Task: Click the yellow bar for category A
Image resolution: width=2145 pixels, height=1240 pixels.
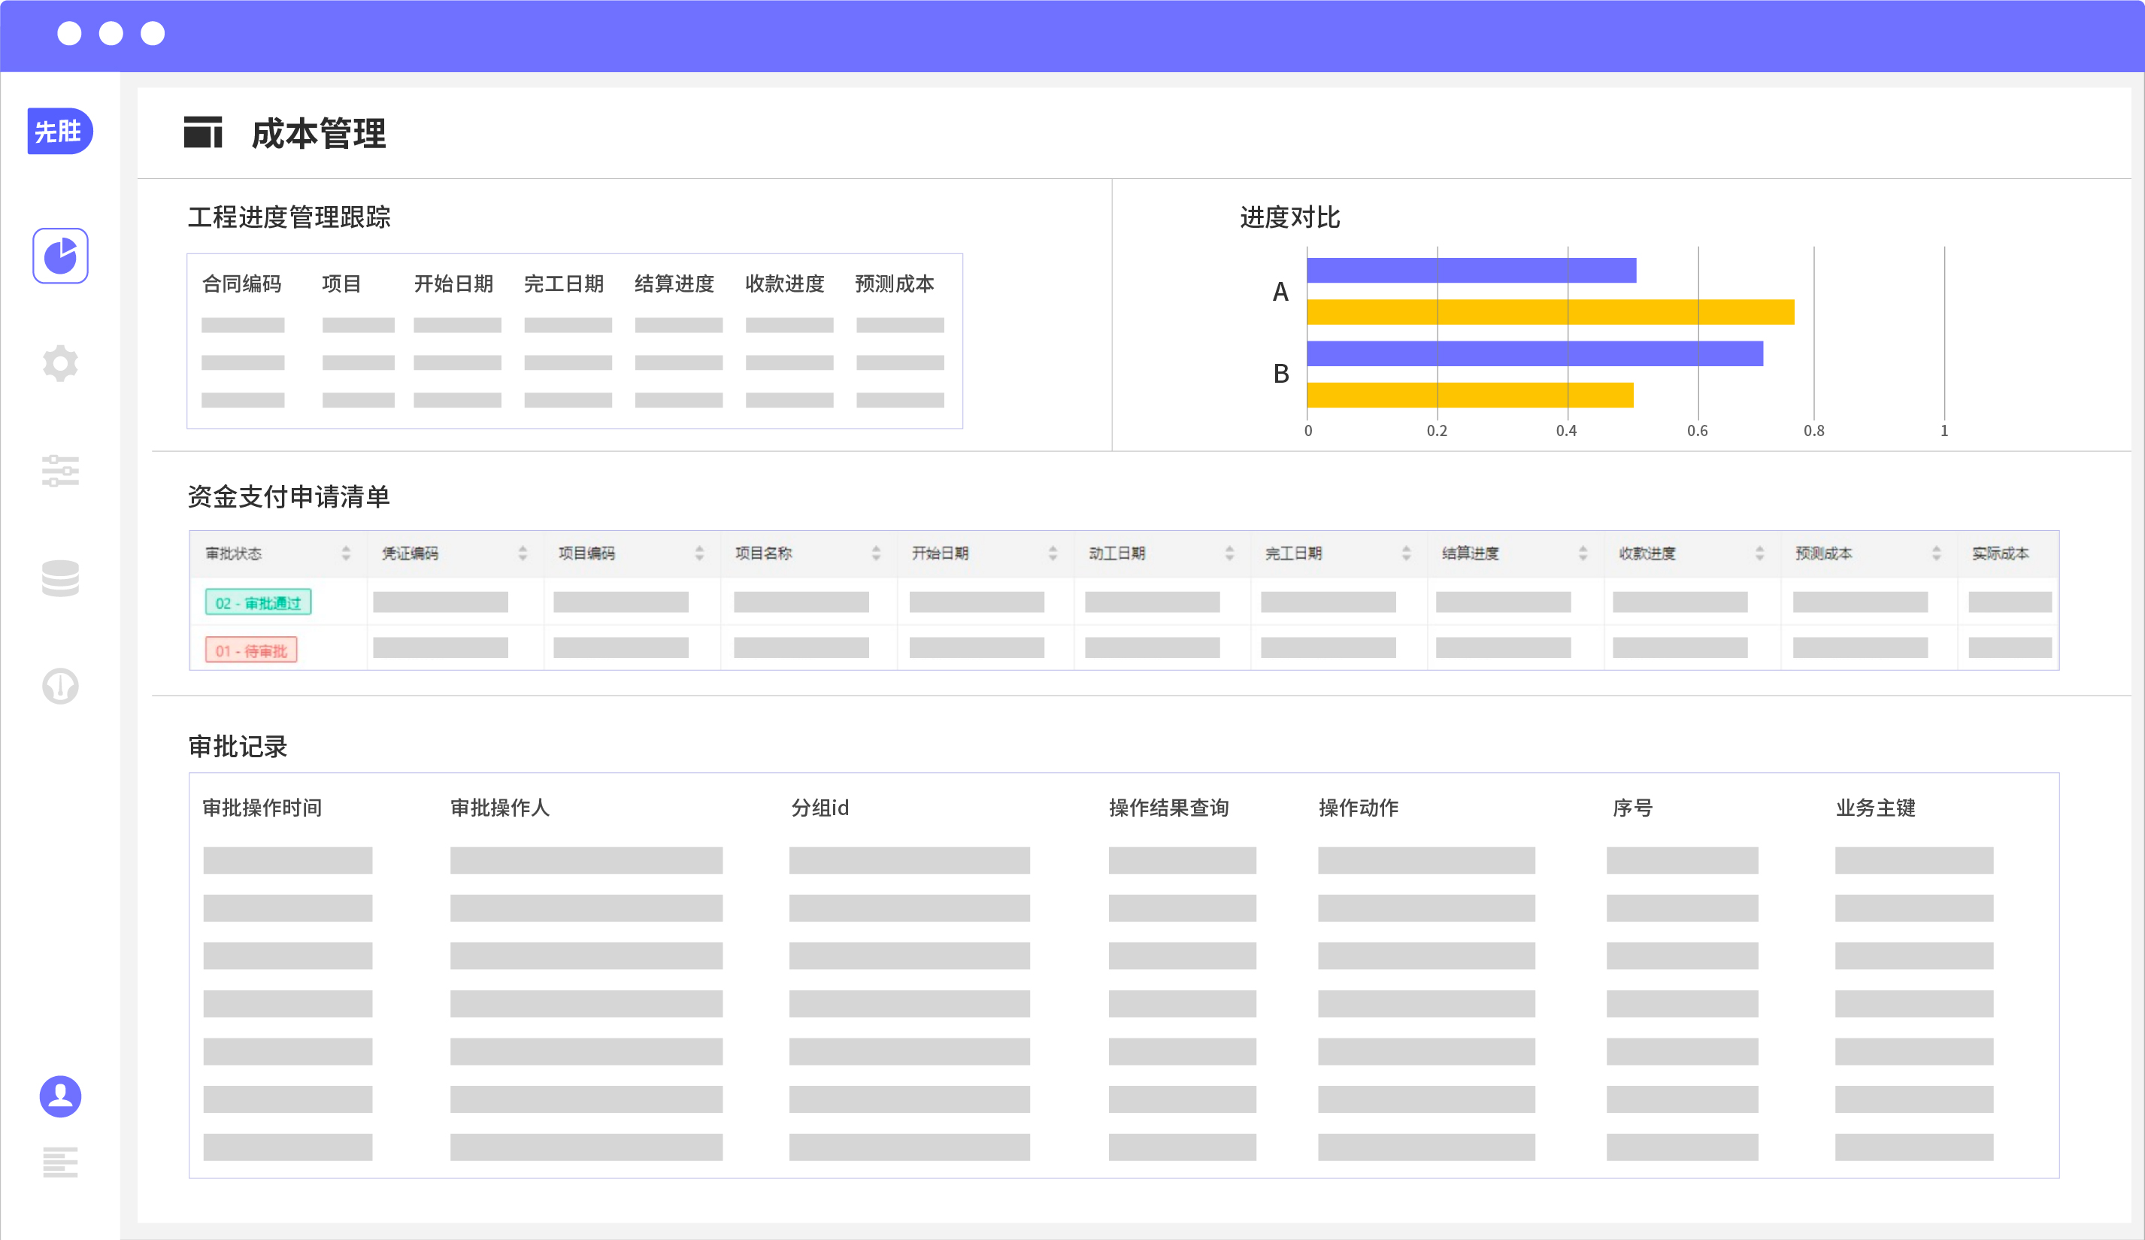Action: pyautogui.click(x=1551, y=312)
